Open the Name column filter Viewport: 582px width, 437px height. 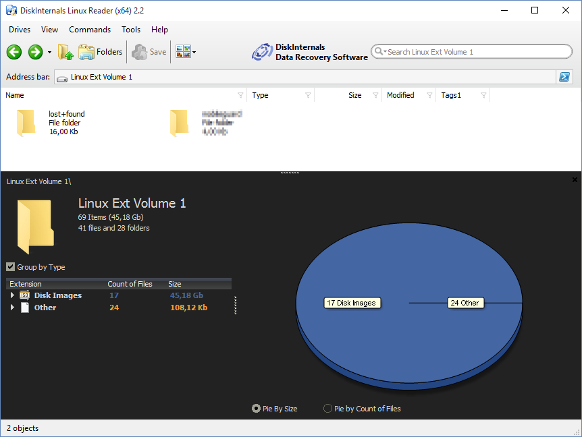point(240,95)
